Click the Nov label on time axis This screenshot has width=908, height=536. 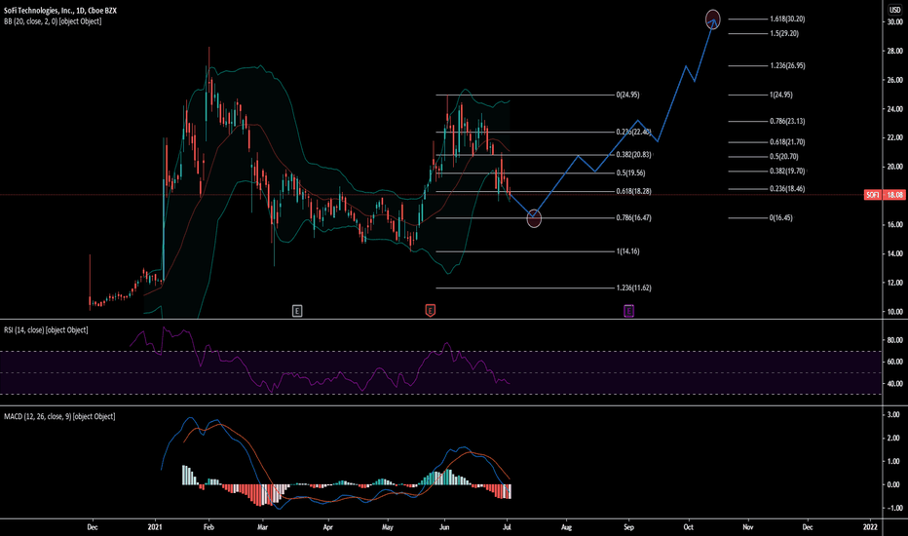click(x=748, y=527)
